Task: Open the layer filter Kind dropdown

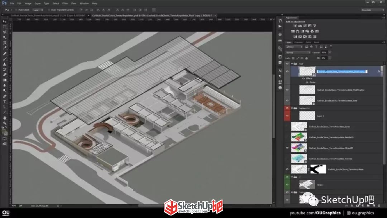Action: click(x=294, y=47)
